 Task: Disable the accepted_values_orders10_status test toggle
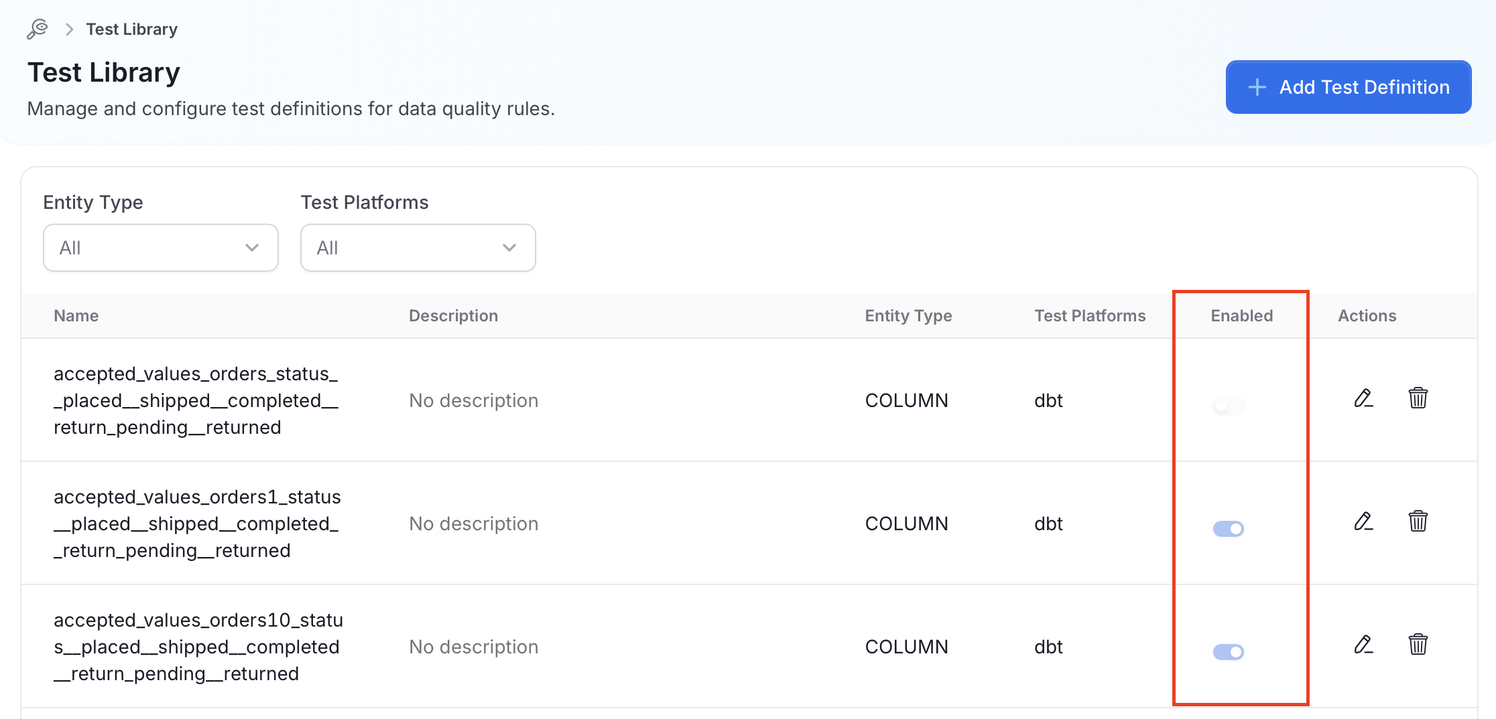pyautogui.click(x=1229, y=651)
